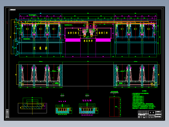Click the leftmost hatched wall in lower-left plan view

pos(20,75)
